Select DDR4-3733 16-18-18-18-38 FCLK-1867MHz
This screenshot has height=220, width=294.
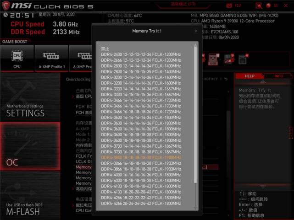pyautogui.click(x=141, y=152)
